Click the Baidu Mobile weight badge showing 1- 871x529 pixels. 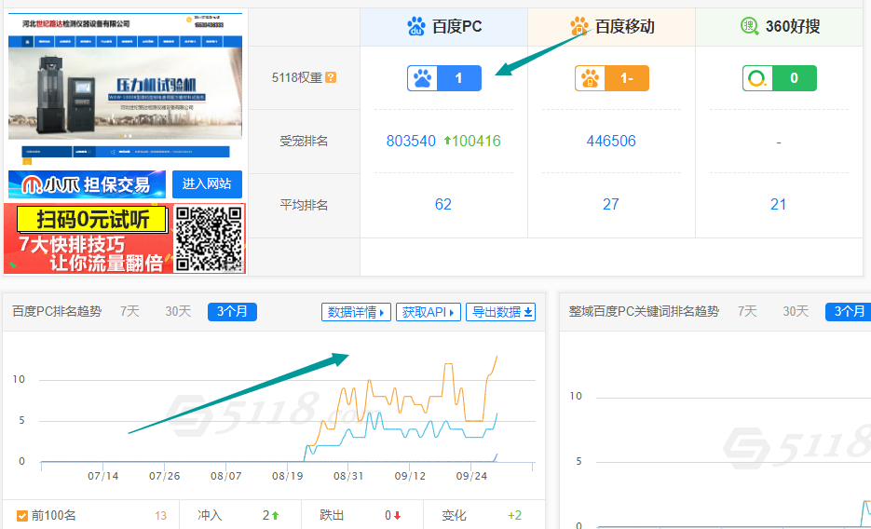[611, 78]
